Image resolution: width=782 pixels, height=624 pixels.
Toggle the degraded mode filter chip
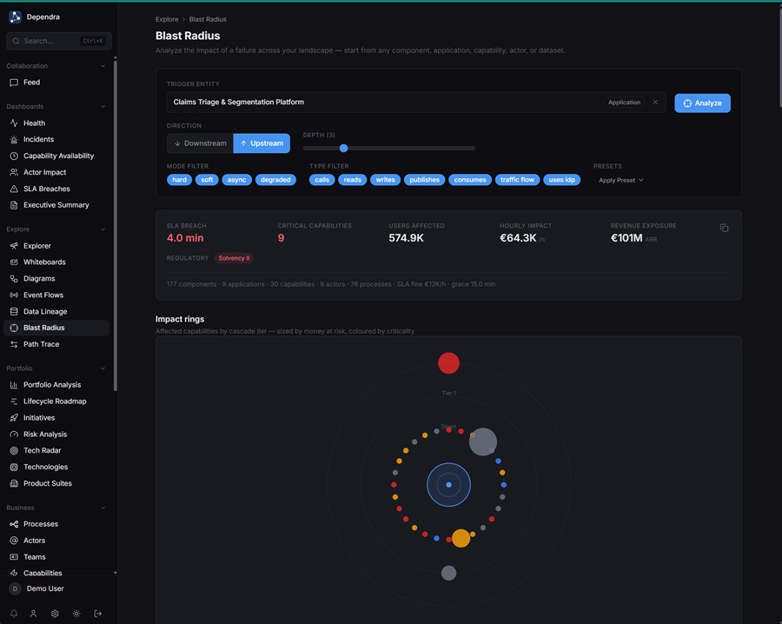coord(275,180)
